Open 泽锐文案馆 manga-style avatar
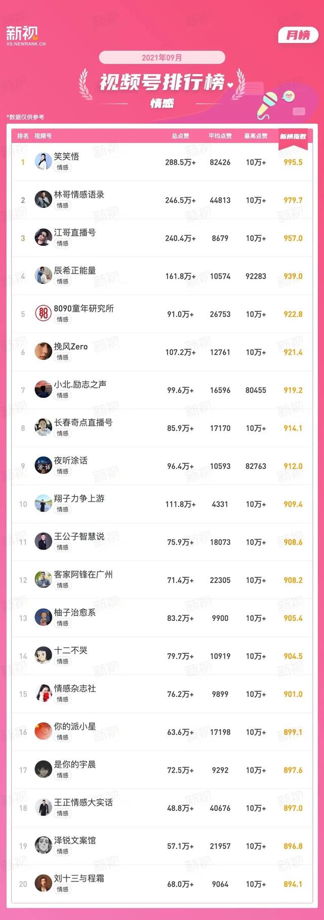324x920 pixels. [x=44, y=846]
